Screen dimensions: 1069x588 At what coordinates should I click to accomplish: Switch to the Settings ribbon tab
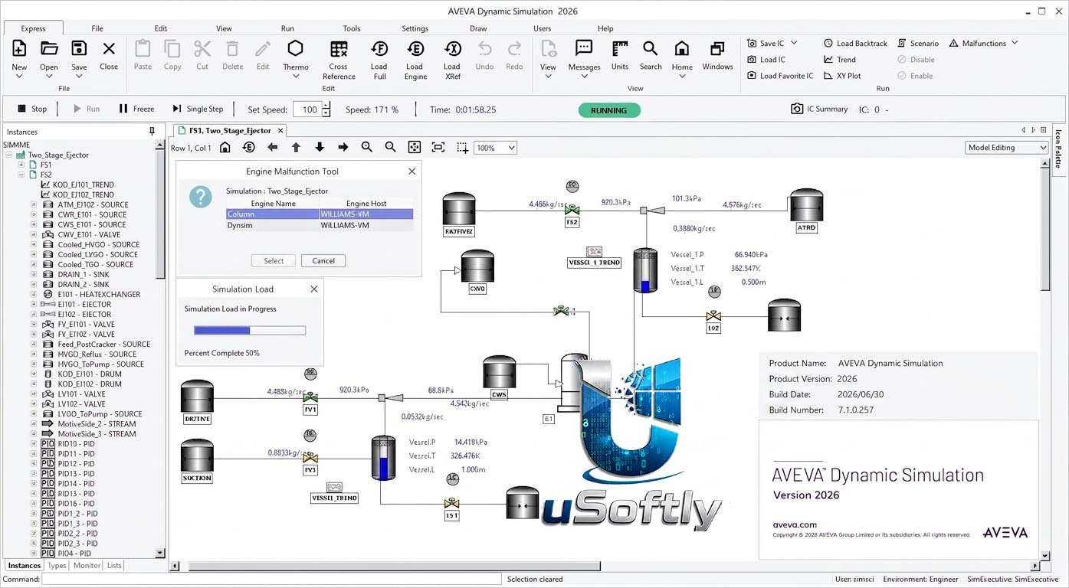(415, 28)
